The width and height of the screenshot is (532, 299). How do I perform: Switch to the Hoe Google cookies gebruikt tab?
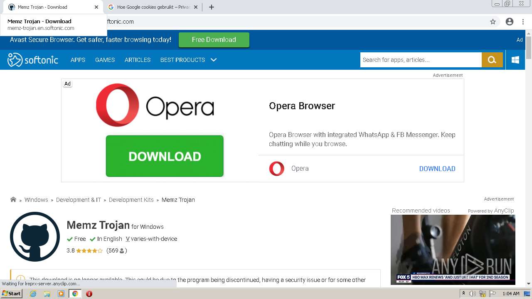[153, 7]
